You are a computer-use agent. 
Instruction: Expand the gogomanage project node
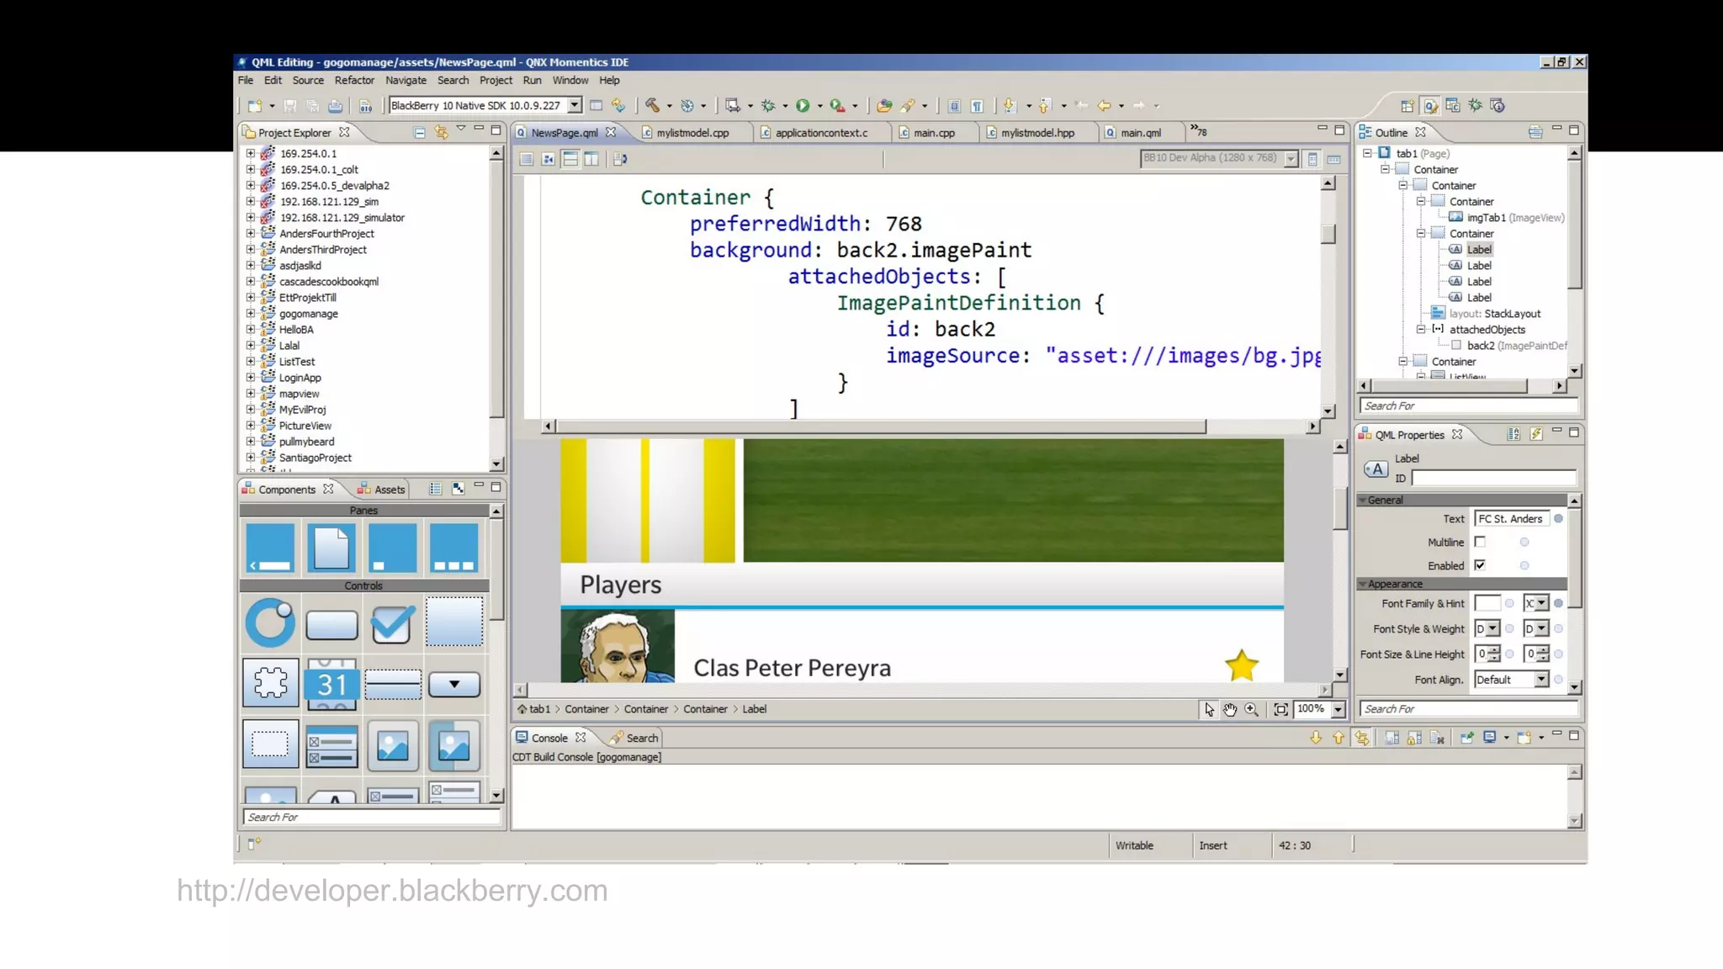point(250,313)
